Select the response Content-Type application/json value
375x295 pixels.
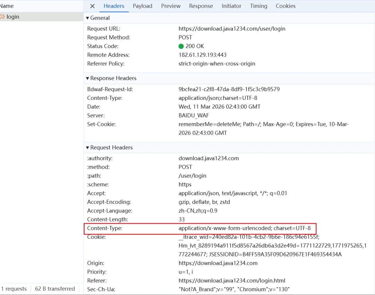pos(218,98)
